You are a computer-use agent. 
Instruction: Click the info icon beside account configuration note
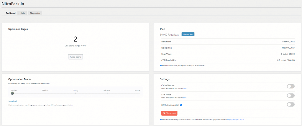(x=161, y=119)
